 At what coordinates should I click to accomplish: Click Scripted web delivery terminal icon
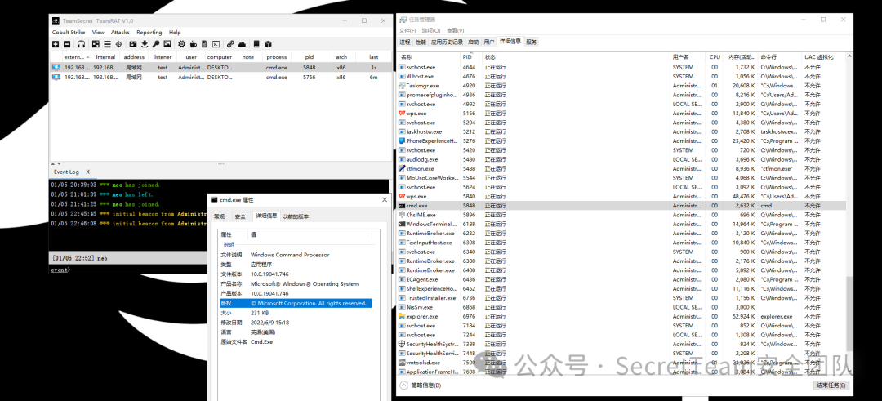[x=216, y=44]
